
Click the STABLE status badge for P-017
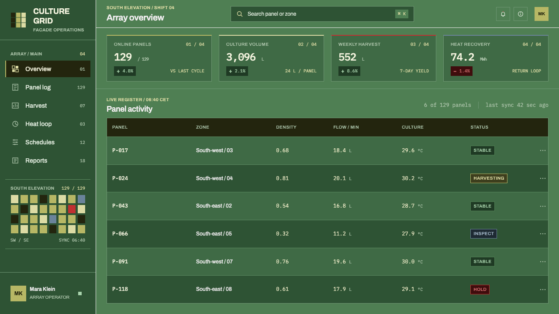tap(483, 150)
